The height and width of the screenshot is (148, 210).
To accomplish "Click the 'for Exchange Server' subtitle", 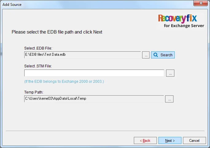I will click(184, 26).
